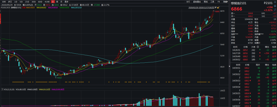This screenshot has width=277, height=107.
Task: Click the 4414 low price marker
Action: [60, 78]
